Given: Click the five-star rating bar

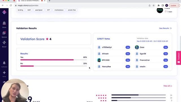Looking at the screenshot, I should pyautogui.click(x=139, y=95).
